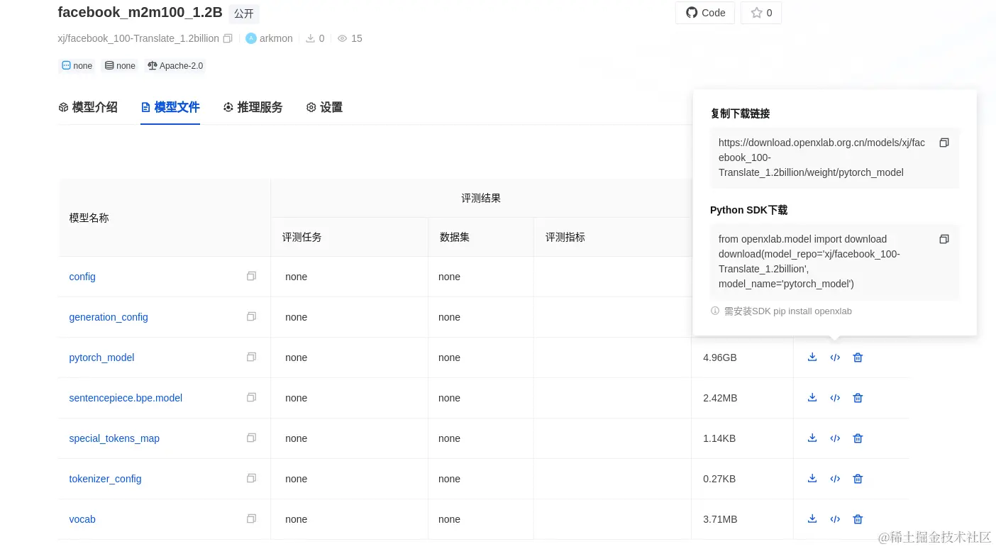The image size is (996, 549).
Task: Copy the download link URL
Action: point(944,143)
